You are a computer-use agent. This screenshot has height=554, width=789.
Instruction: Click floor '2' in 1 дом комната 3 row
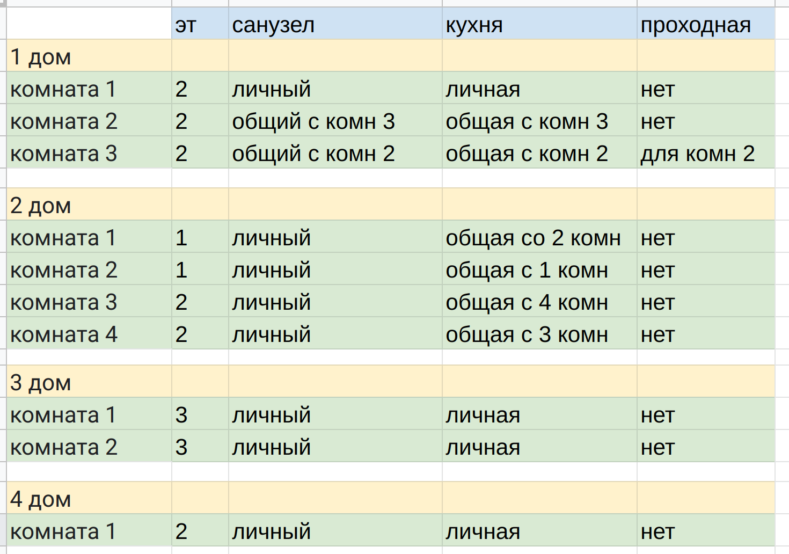(200, 152)
